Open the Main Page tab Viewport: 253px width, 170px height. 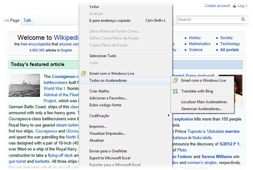(x=11, y=20)
